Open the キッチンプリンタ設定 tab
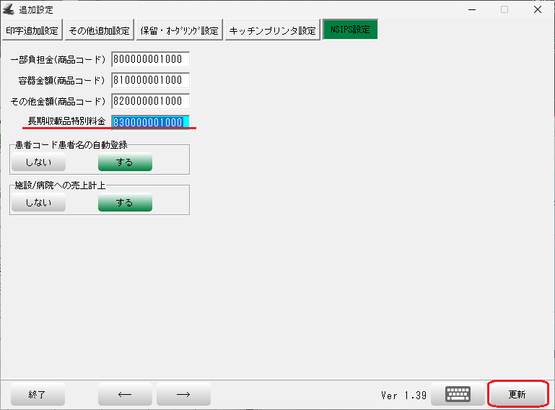 pos(272,30)
